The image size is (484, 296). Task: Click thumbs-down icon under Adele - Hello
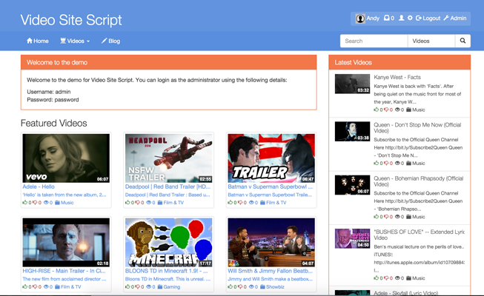click(35, 203)
